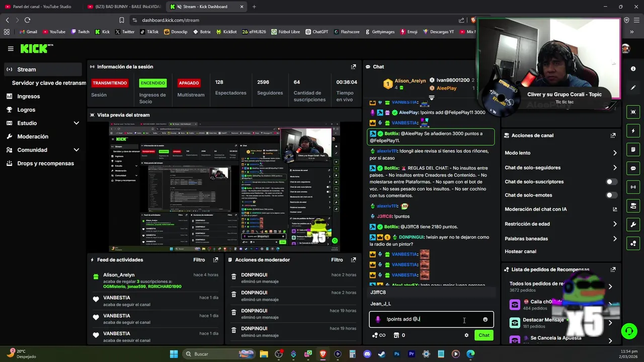Select Stream in the left sidebar
The height and width of the screenshot is (362, 644).
click(x=43, y=69)
